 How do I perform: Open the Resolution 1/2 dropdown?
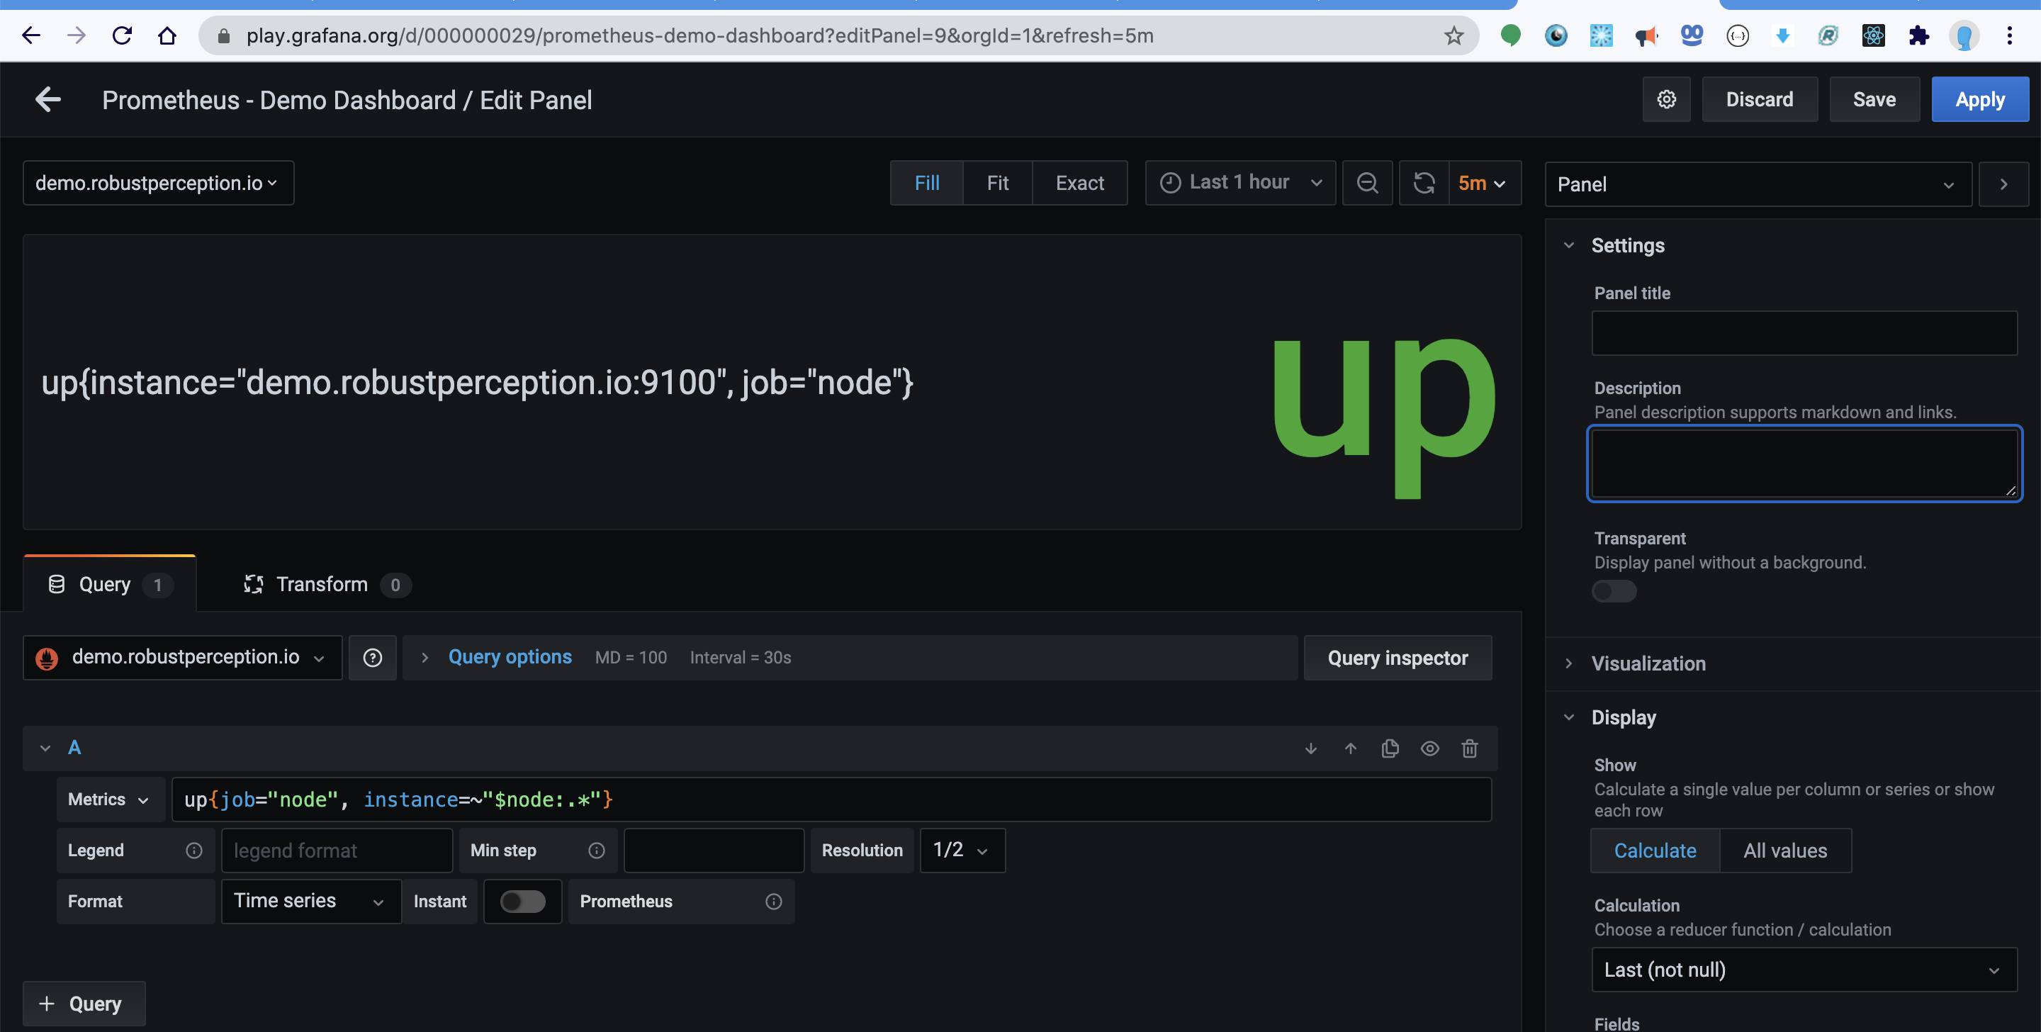961,851
